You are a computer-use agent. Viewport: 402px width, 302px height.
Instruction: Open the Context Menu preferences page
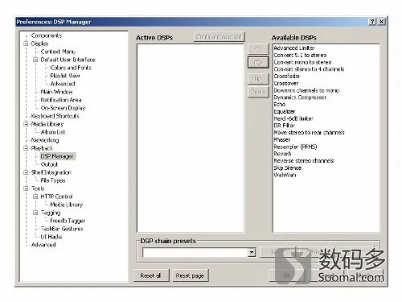(58, 52)
